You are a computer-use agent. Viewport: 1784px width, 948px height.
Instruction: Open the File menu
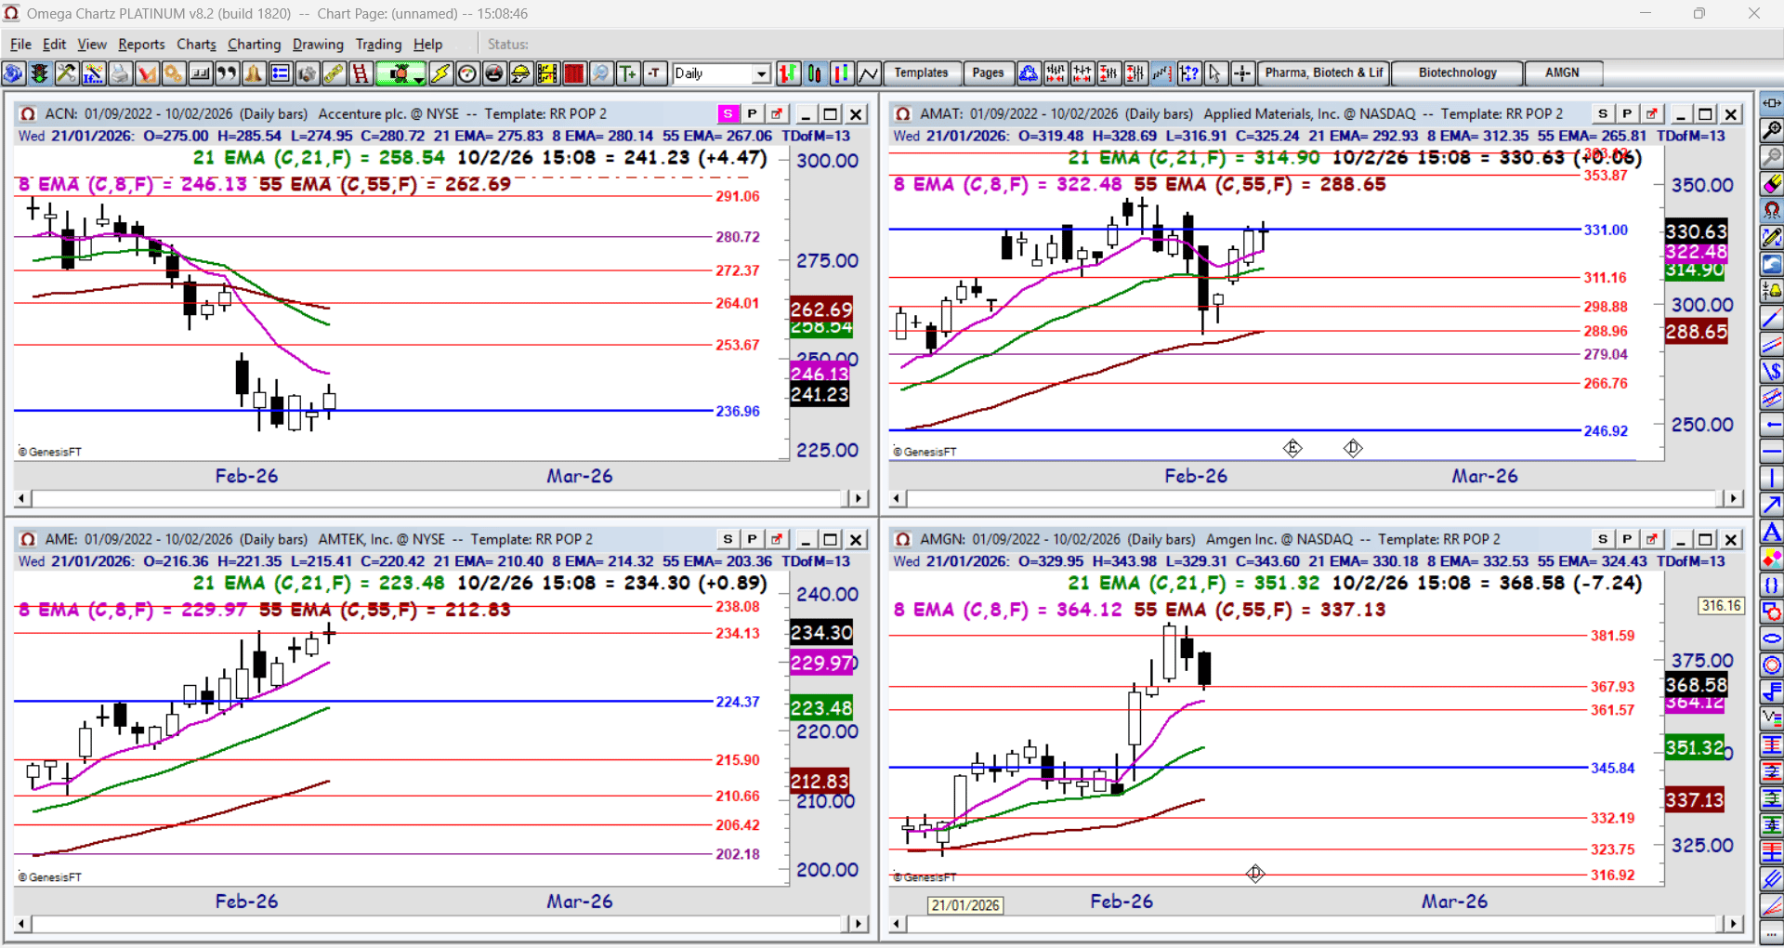(x=20, y=45)
